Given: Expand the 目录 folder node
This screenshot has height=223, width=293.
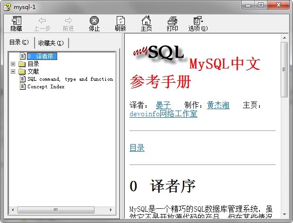Looking at the screenshot, I should coord(13,64).
